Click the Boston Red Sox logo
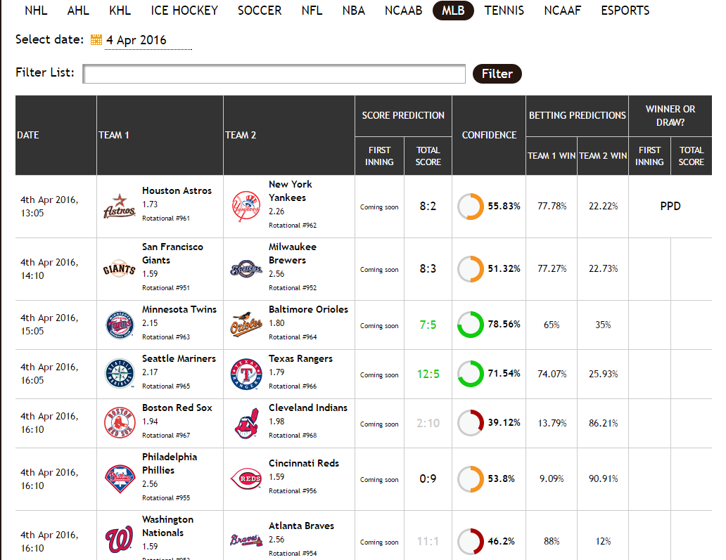This screenshot has height=560, width=726. (x=120, y=423)
